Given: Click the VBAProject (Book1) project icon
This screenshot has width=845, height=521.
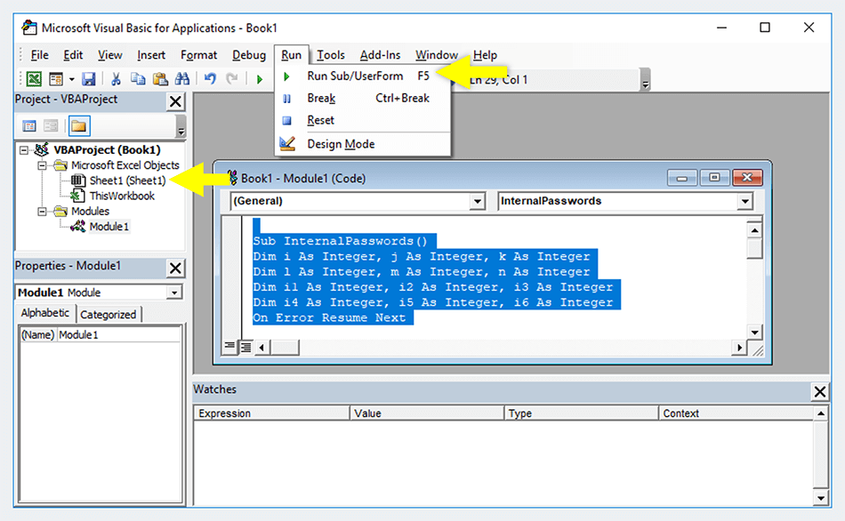Looking at the screenshot, I should (42, 149).
